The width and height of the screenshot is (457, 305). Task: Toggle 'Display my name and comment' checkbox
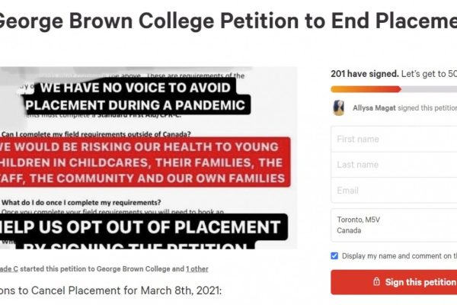click(335, 256)
